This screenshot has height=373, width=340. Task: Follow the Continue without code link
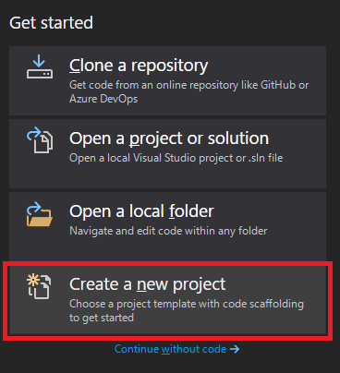[170, 349]
